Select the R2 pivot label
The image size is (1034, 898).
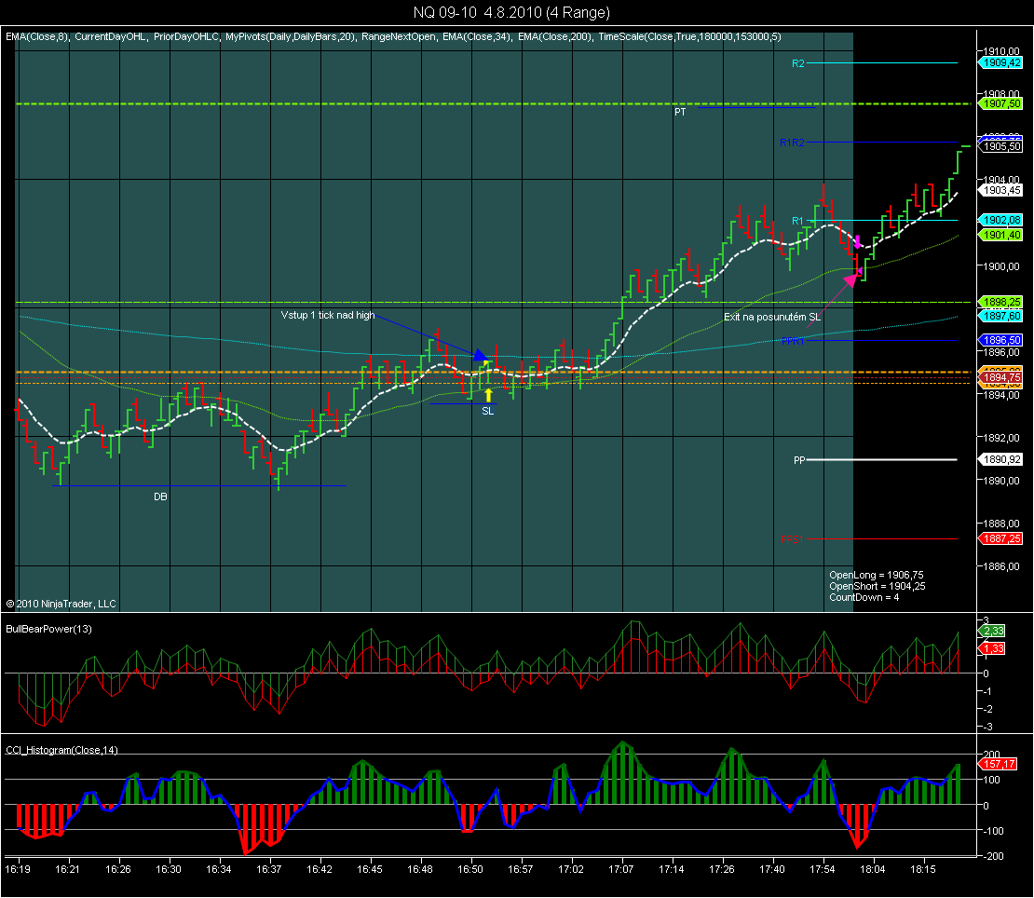pos(798,63)
